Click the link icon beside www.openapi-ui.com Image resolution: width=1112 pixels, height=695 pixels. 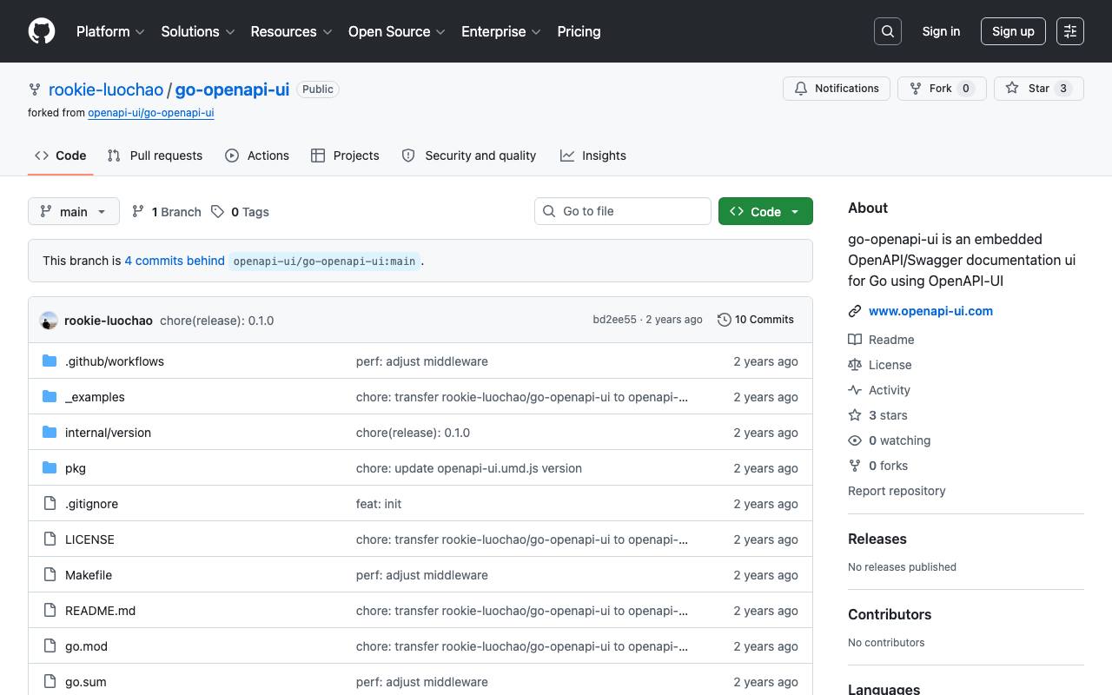click(x=855, y=311)
